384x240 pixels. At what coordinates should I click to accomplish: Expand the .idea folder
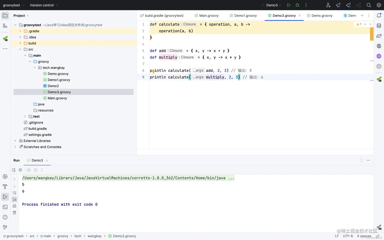(20, 37)
